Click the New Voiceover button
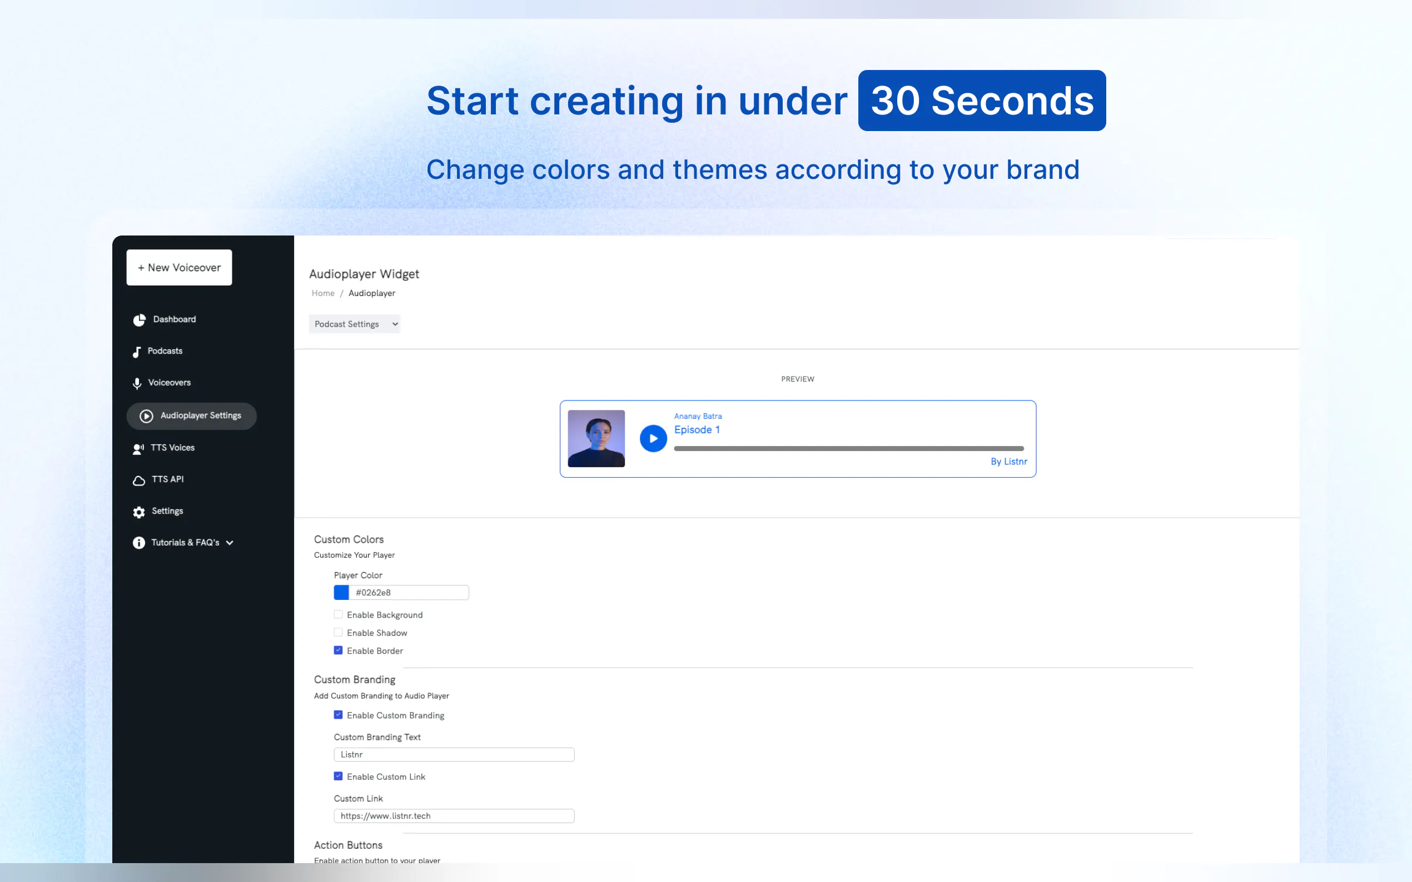This screenshot has width=1412, height=882. click(179, 267)
